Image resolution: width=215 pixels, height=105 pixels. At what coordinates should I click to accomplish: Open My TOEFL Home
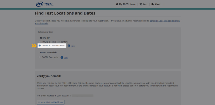[x=127, y=4]
